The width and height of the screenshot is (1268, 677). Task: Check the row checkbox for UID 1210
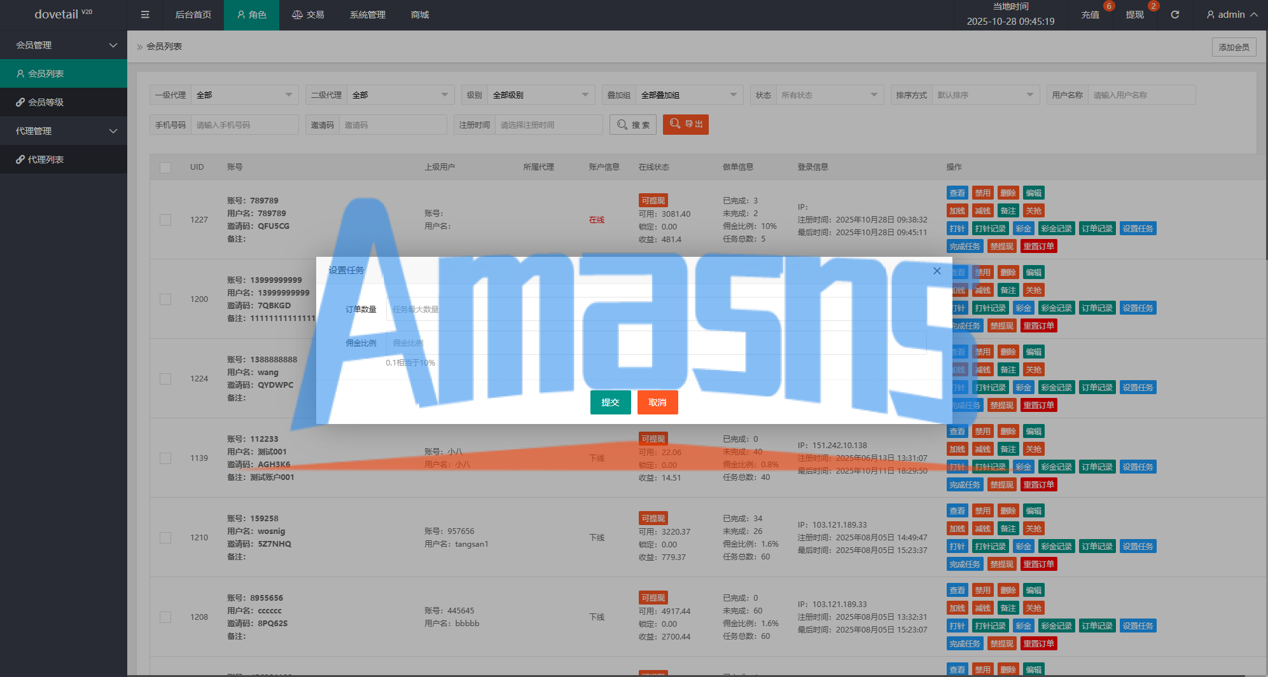point(165,538)
